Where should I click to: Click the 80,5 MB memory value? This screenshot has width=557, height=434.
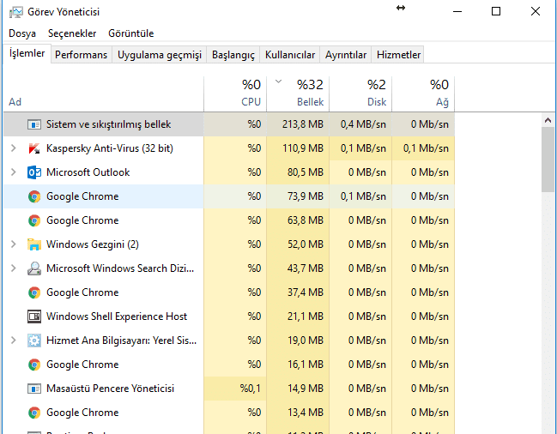pyautogui.click(x=306, y=172)
